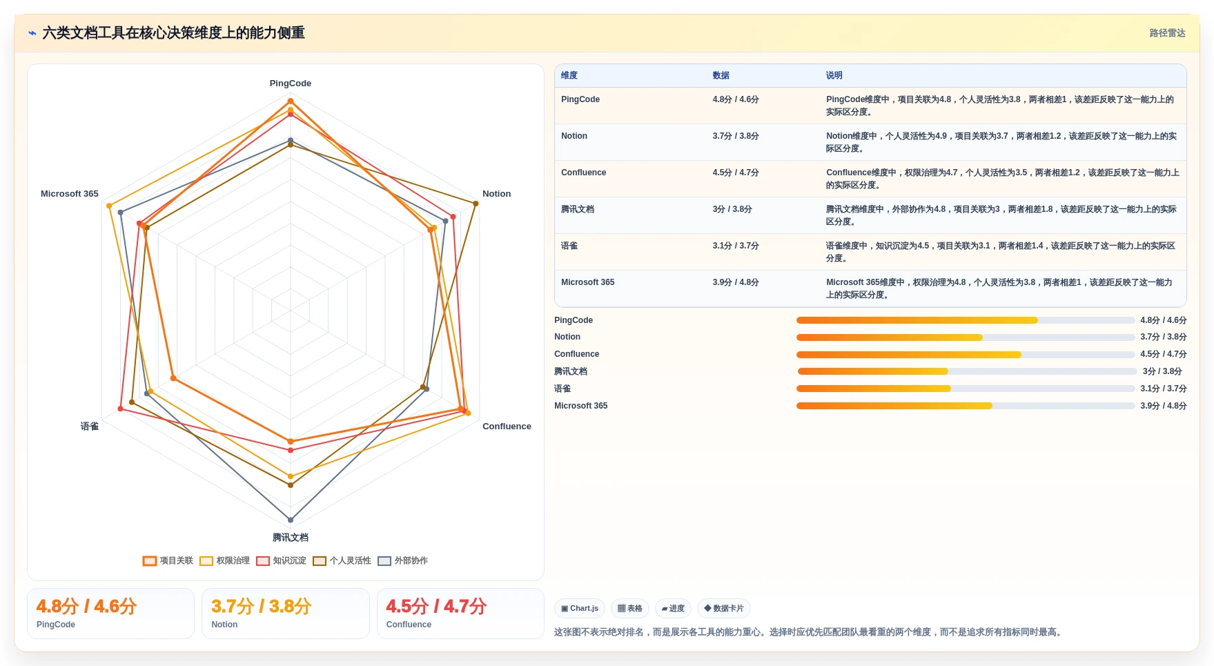1214x666 pixels.
Task: Open the PingCode 4.8分 / 4.6分 summary card
Action: (110, 614)
